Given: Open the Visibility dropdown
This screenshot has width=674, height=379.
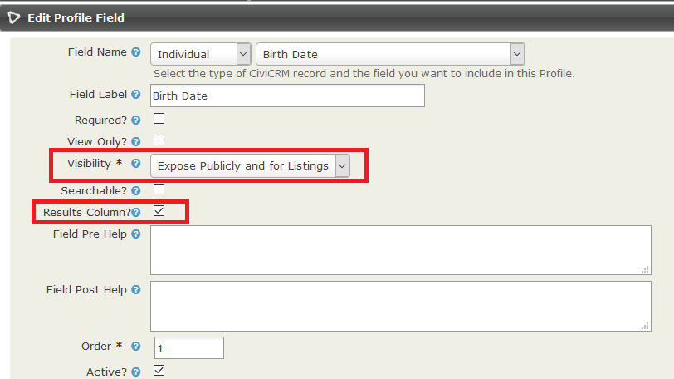Looking at the screenshot, I should (250, 166).
